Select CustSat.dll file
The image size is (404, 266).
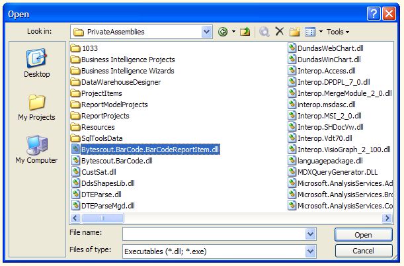click(x=94, y=172)
